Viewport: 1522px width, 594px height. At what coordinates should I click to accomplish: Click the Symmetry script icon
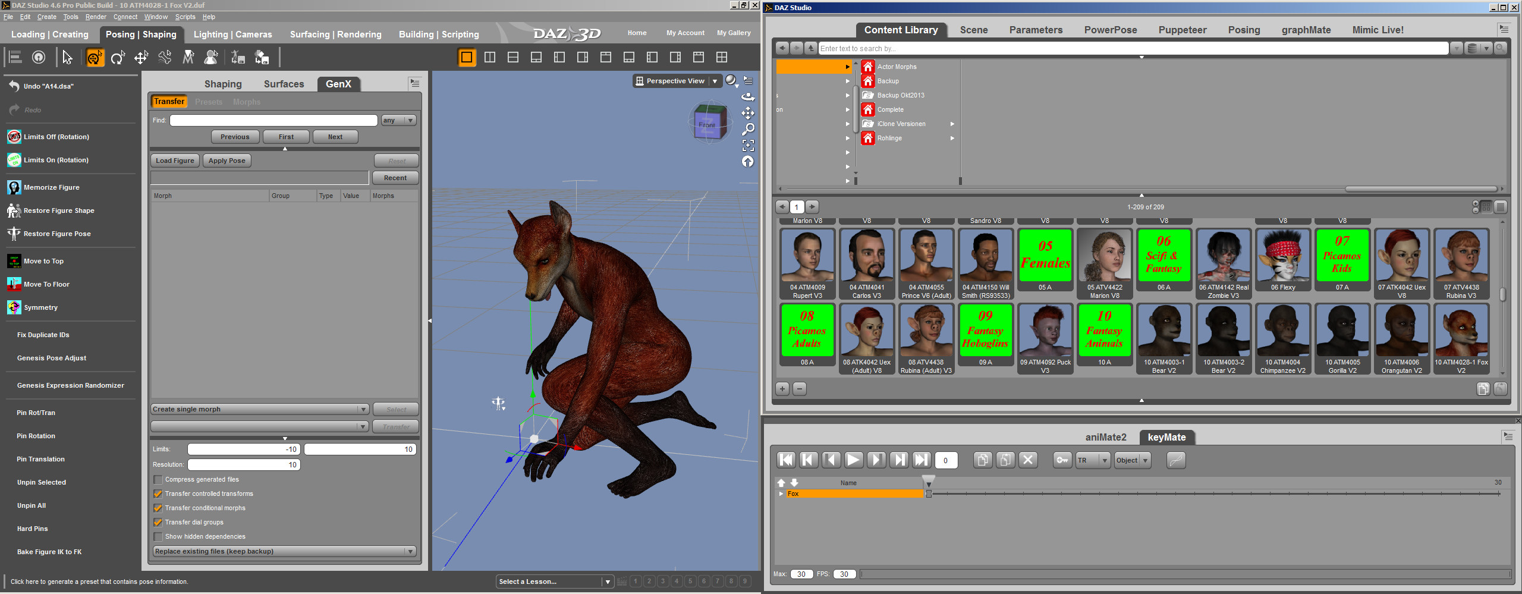14,307
